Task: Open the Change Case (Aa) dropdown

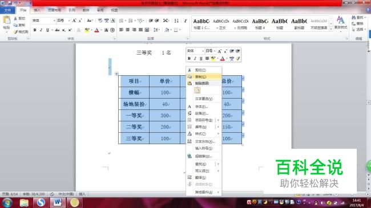Action: click(90, 21)
